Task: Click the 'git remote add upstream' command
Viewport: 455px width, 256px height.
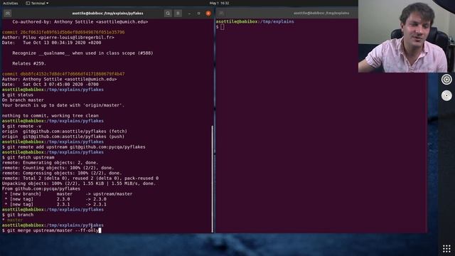Action: [x=74, y=147]
